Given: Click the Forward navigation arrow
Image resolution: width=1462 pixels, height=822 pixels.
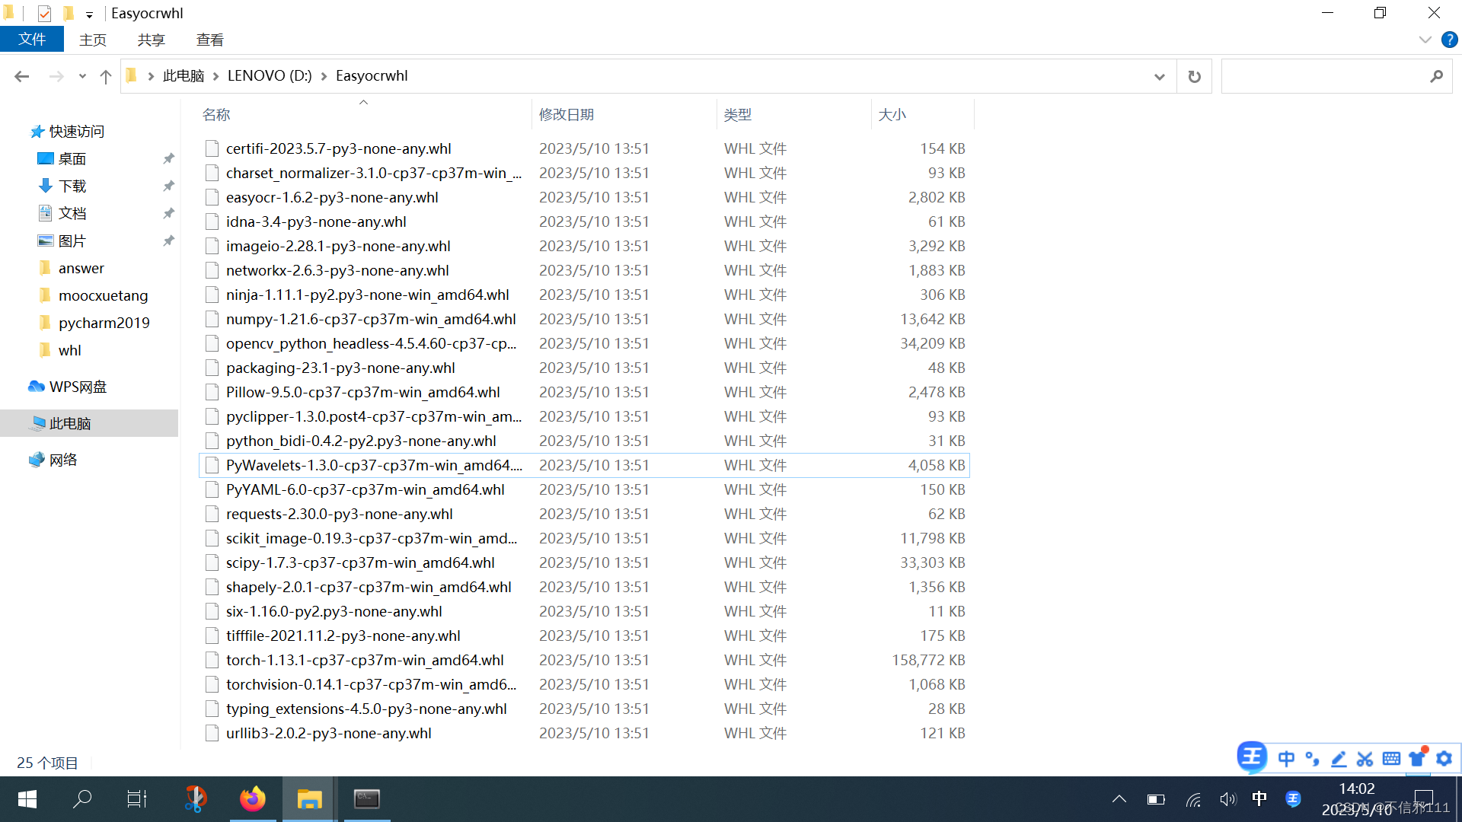Looking at the screenshot, I should click(x=56, y=76).
